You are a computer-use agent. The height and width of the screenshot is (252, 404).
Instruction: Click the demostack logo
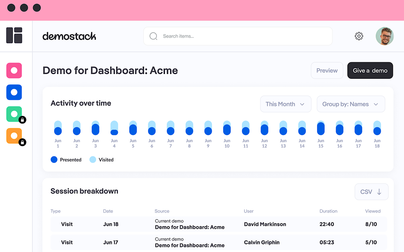(x=69, y=36)
